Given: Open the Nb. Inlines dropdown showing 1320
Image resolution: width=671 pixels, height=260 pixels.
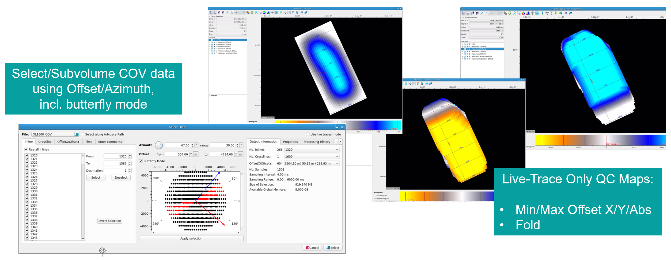Looking at the screenshot, I should (312, 150).
